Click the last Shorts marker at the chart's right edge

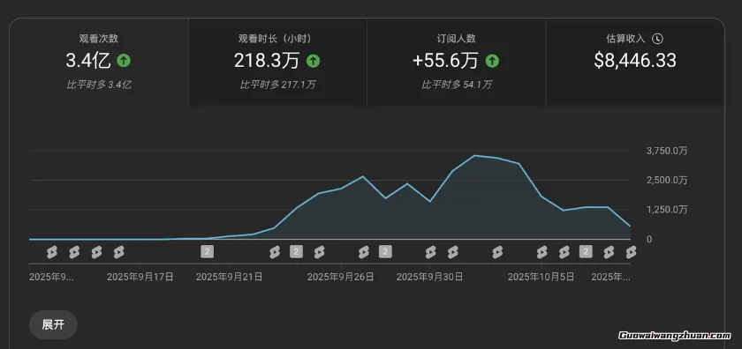tap(631, 252)
